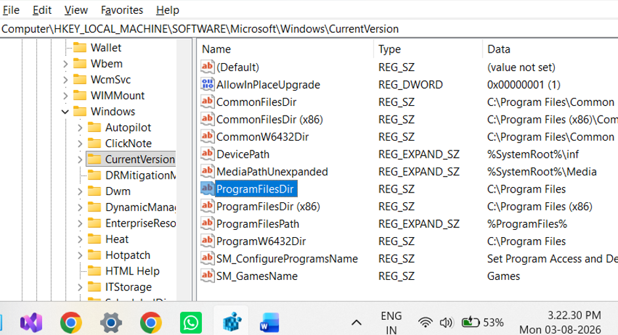Image resolution: width=618 pixels, height=335 pixels.
Task: Click the AllowInPlaceUpgrade DWORD icon
Action: click(x=207, y=84)
